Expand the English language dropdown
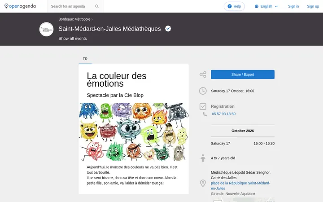 [266, 6]
